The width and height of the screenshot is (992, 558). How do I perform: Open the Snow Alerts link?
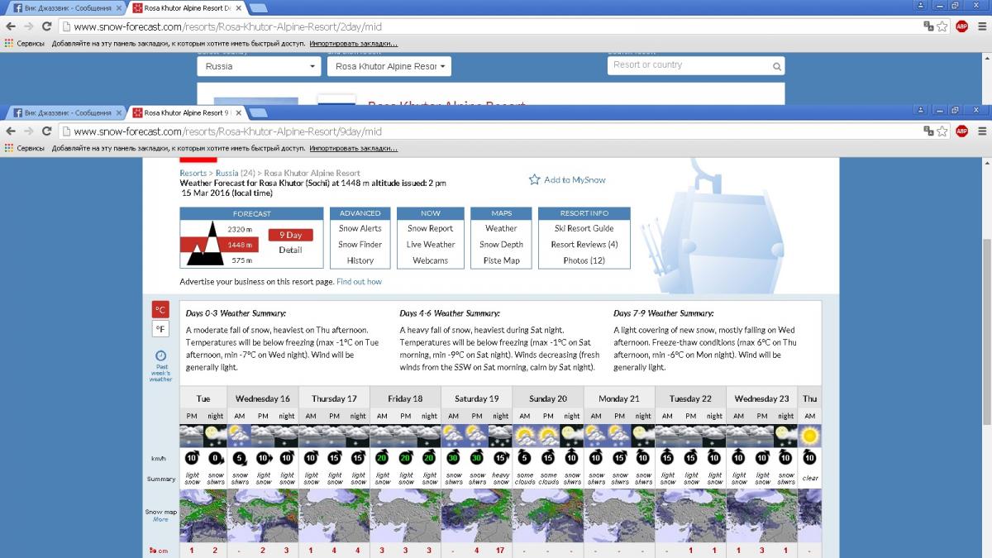pos(360,228)
